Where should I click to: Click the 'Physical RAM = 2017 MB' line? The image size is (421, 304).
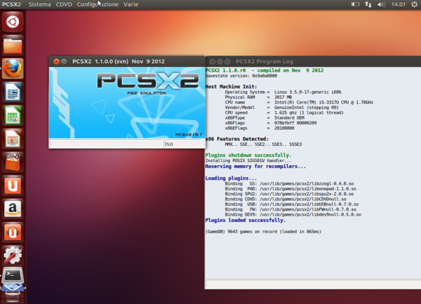coord(258,97)
